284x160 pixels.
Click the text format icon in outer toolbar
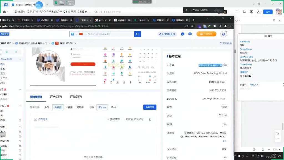pos(244,12)
